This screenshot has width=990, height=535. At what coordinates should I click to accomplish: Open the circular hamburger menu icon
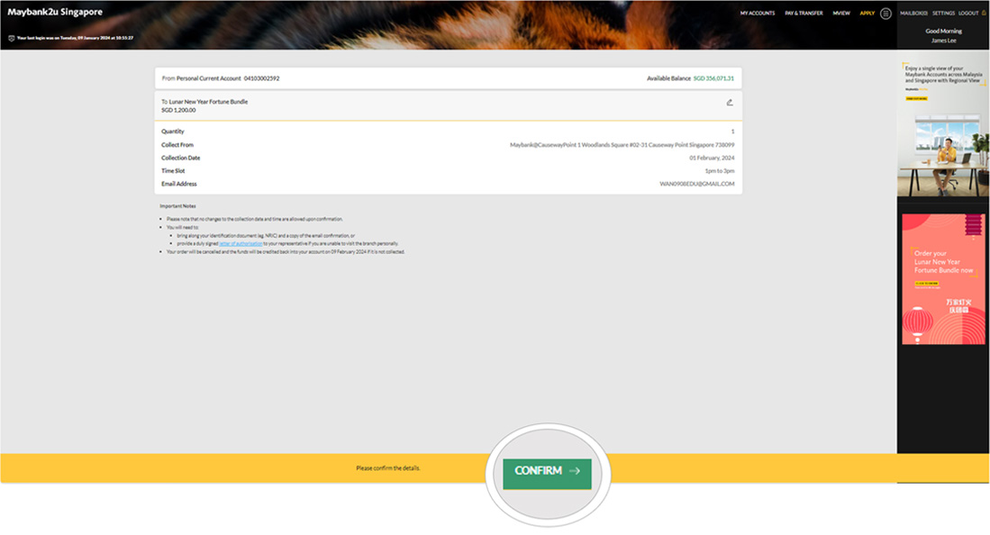click(x=886, y=14)
